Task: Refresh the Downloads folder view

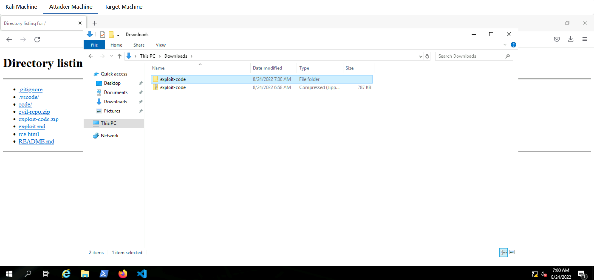Action: [x=427, y=56]
